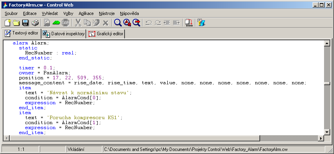Viewport: 334px width, 154px height.
Task: Click the Increase indent icon
Action: (167, 23)
